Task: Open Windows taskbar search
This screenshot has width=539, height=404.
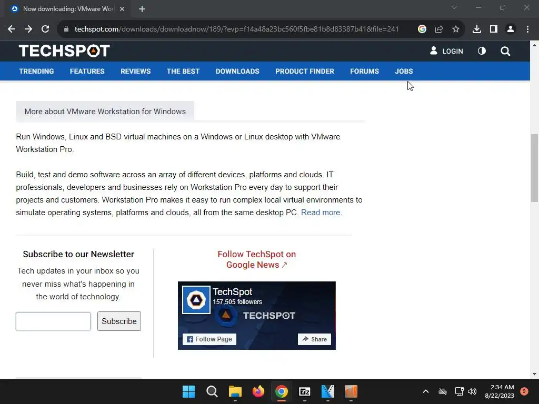Action: (x=212, y=391)
